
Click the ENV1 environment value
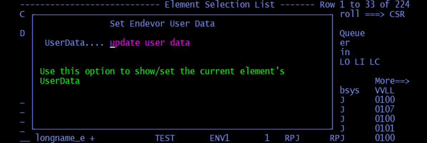219,138
